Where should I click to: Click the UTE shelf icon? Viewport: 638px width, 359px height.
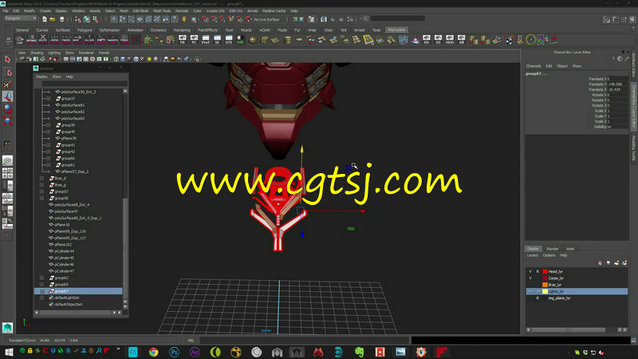coord(229,39)
